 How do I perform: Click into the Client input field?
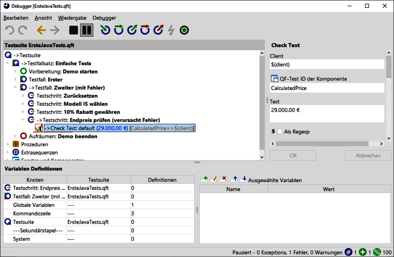tap(327, 64)
